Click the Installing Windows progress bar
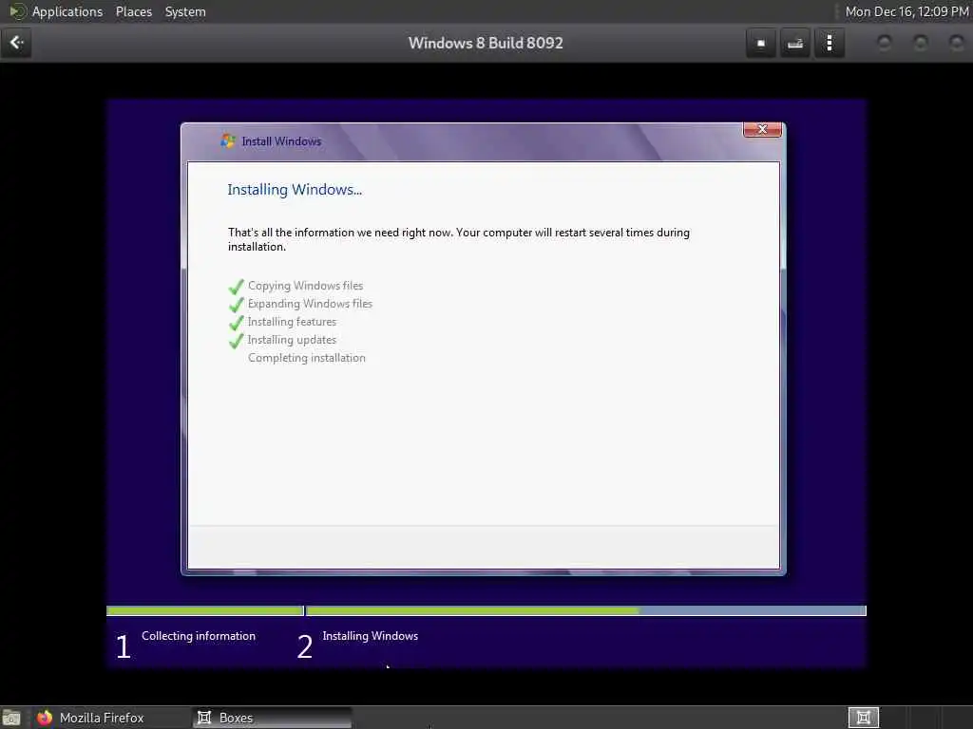Screen dimensions: 973x729 click(585, 611)
